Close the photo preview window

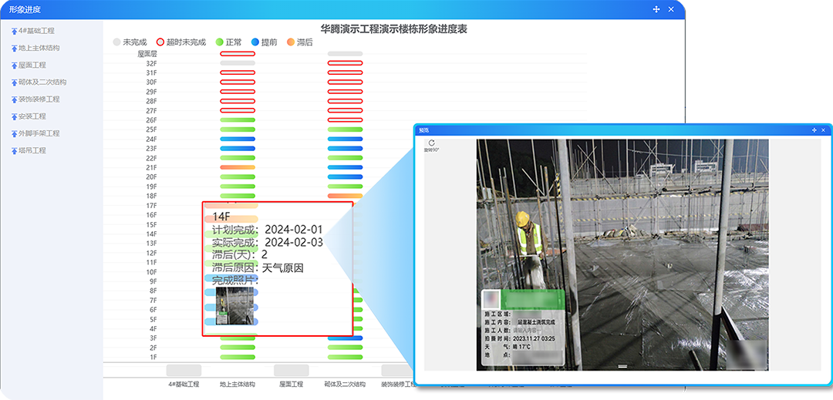point(824,130)
